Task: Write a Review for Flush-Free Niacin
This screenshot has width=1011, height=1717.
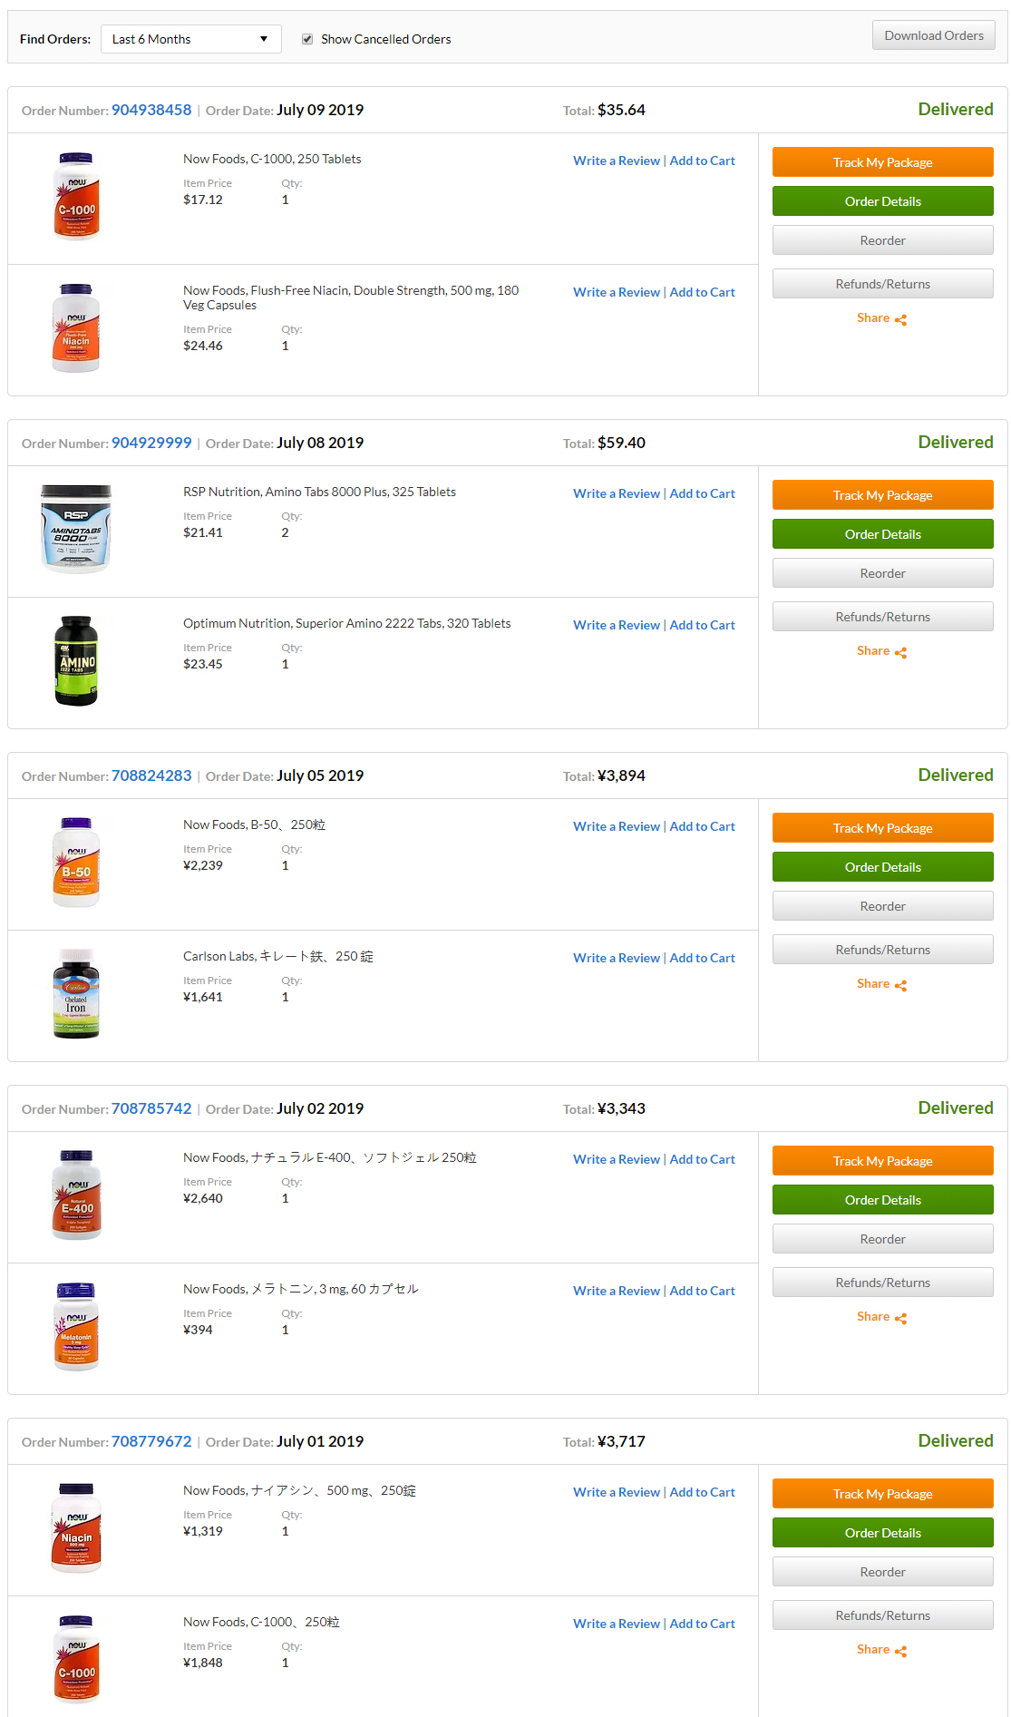Action: [x=617, y=292]
